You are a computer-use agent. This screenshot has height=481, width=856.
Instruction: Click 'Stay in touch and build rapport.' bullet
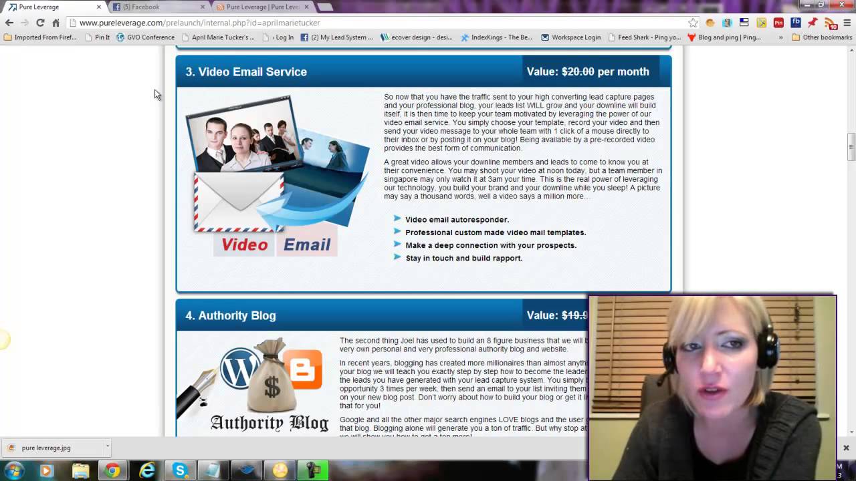463,258
